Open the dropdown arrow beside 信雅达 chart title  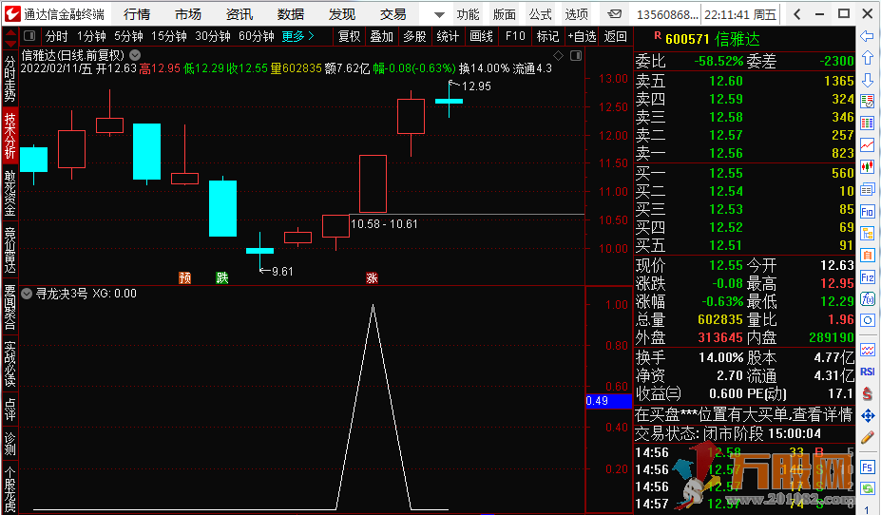pyautogui.click(x=135, y=55)
